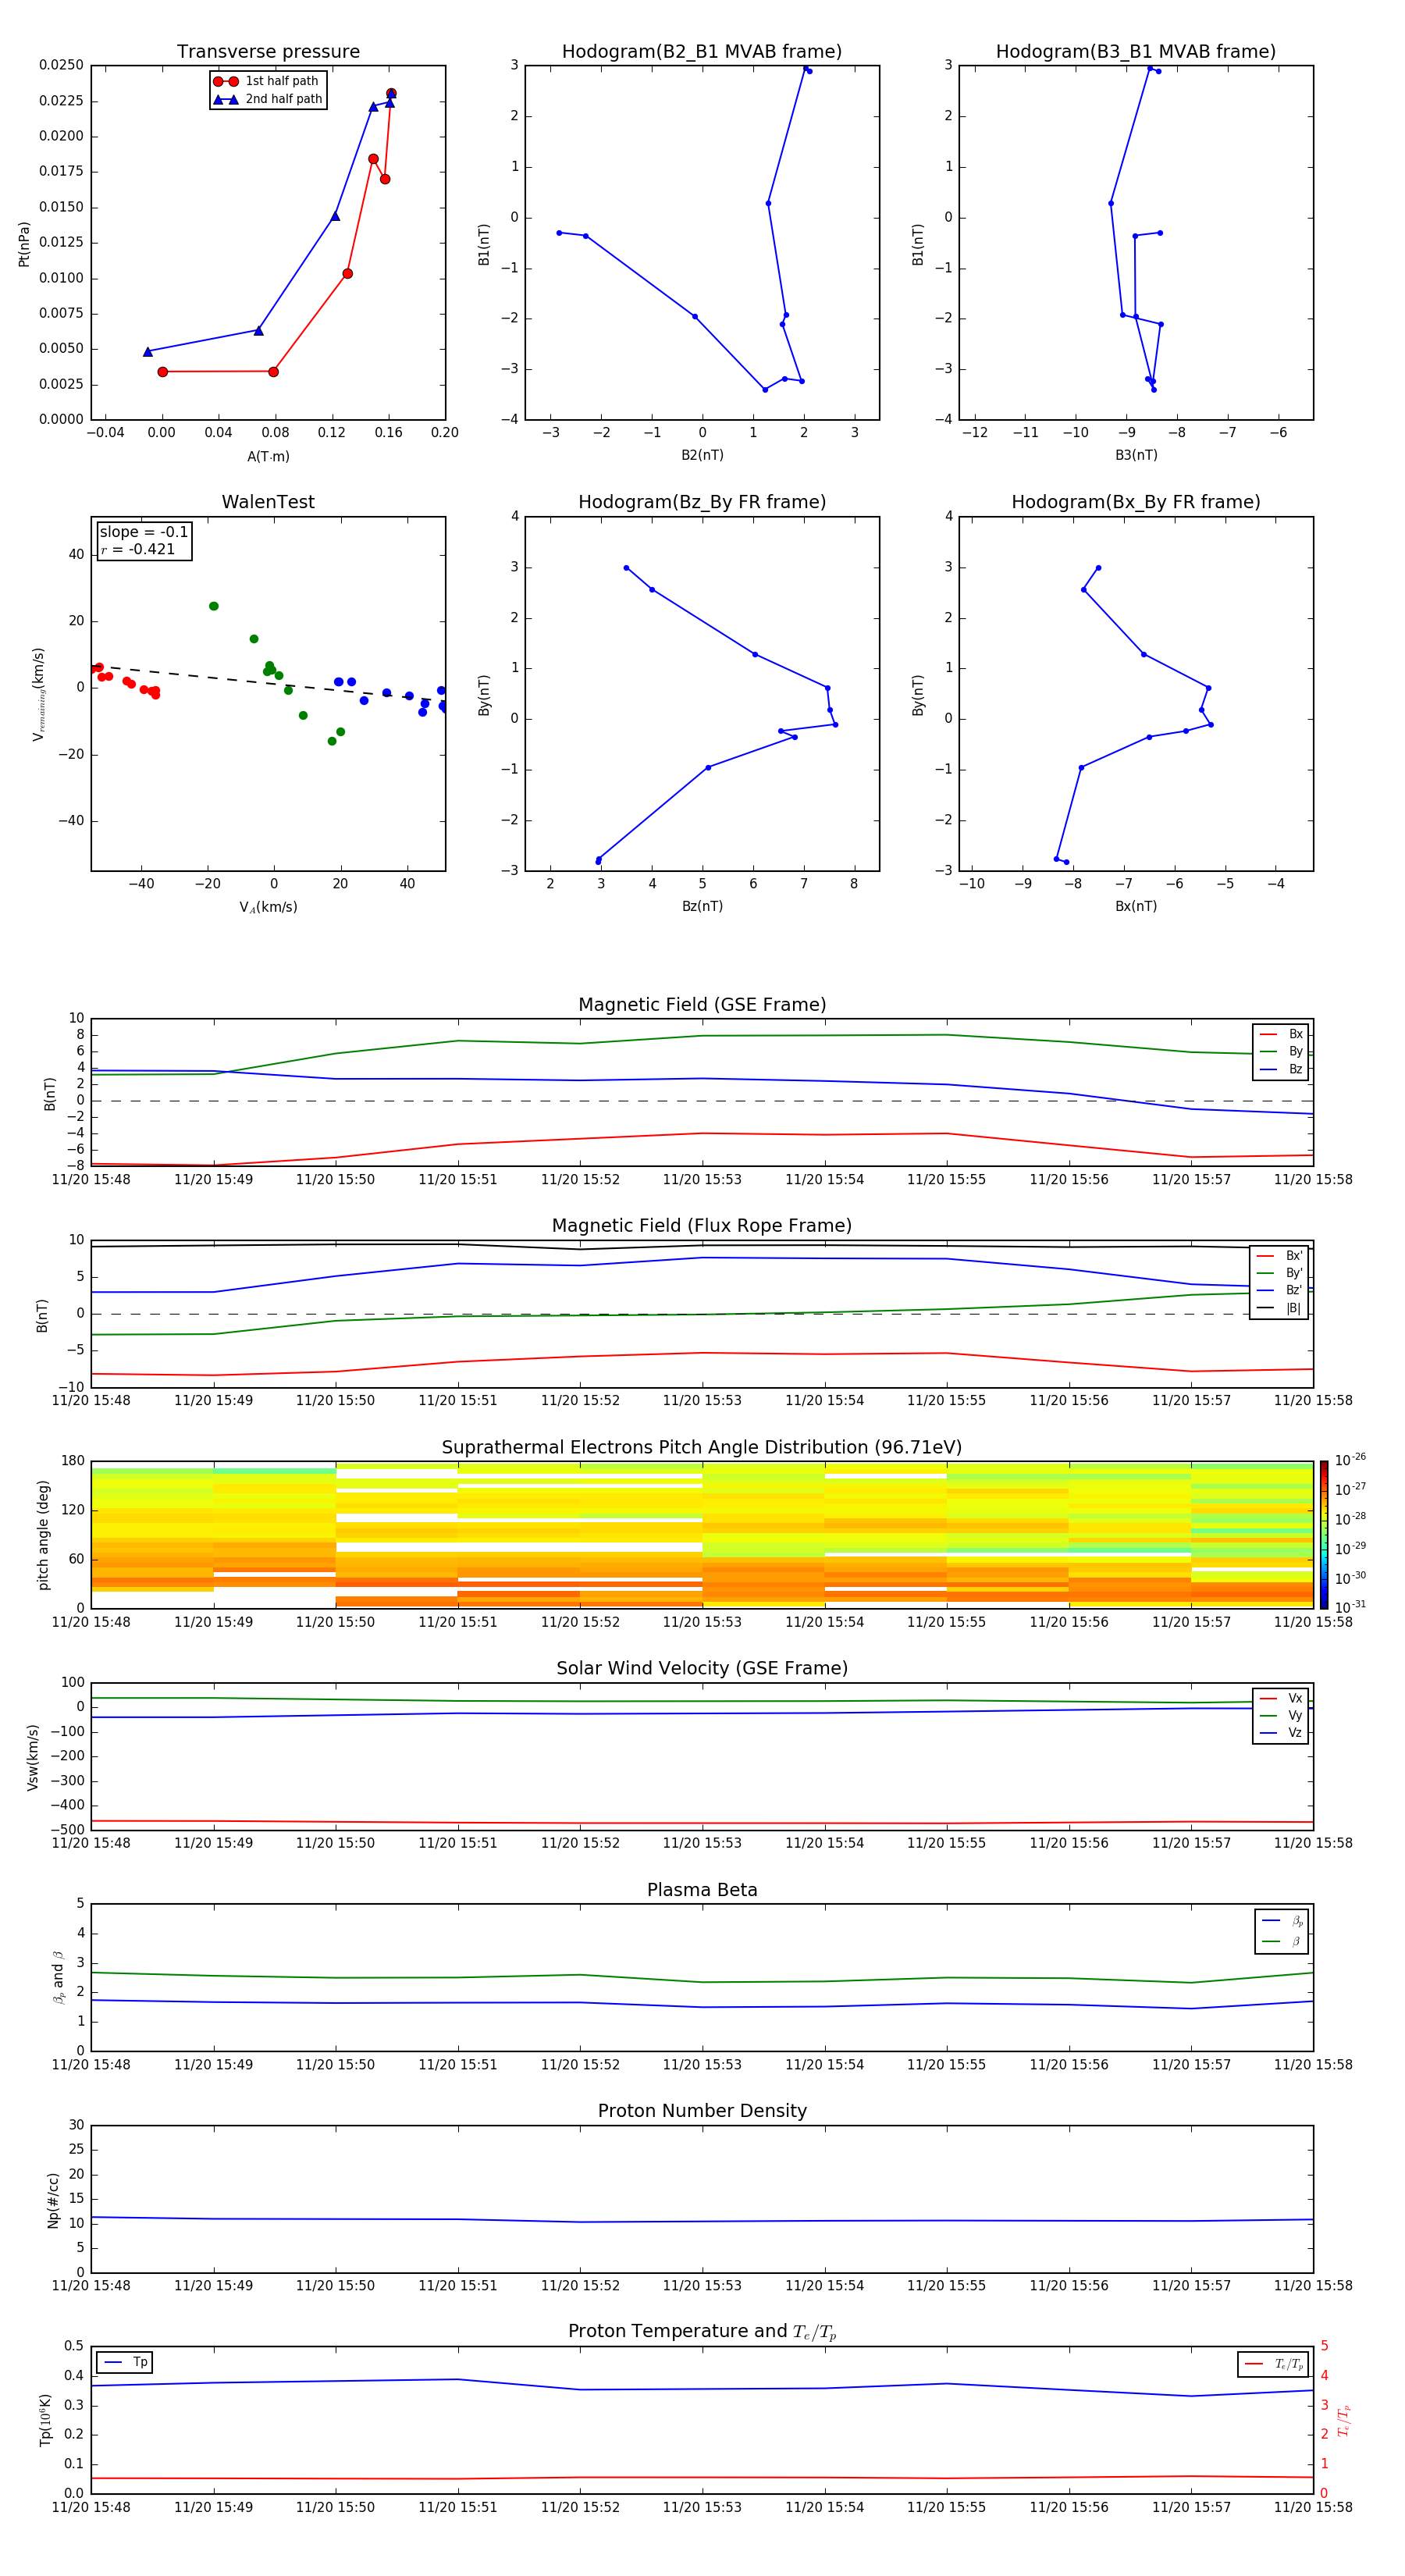Select Bz in the GSE magnetic field legend
This screenshot has height=2576, width=1405.
point(1281,1069)
